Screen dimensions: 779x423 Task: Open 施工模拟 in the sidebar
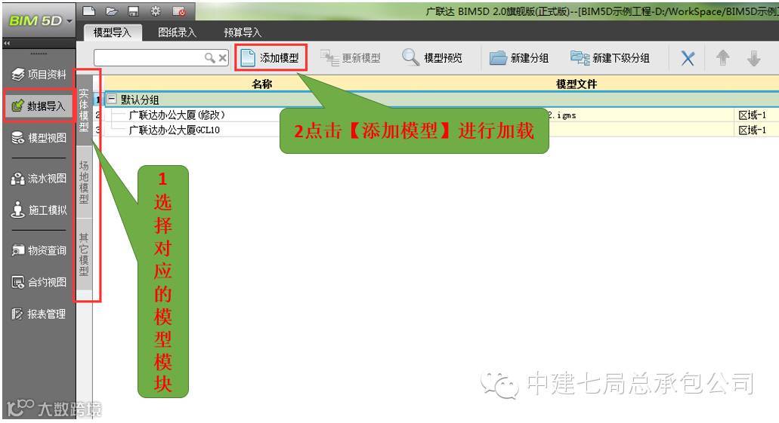(x=39, y=210)
